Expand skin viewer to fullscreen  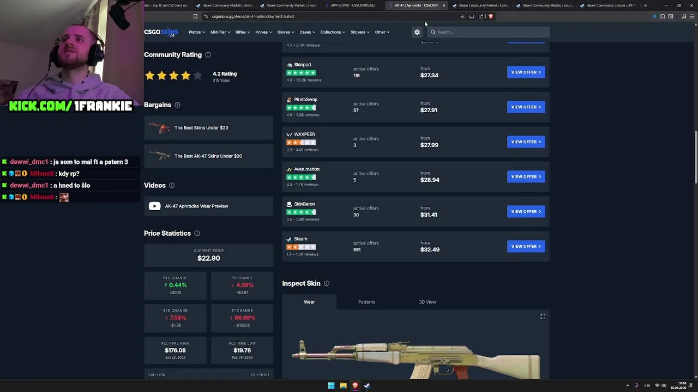[543, 316]
